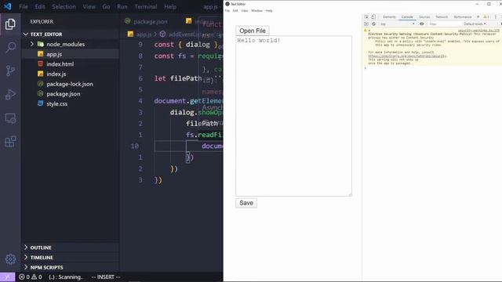Open the Search view in activity bar

coord(10,47)
